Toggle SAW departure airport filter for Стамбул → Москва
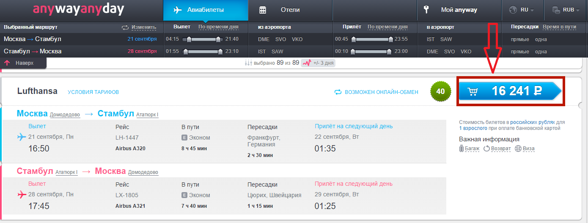Screen dimensions: 588x223 278,52
